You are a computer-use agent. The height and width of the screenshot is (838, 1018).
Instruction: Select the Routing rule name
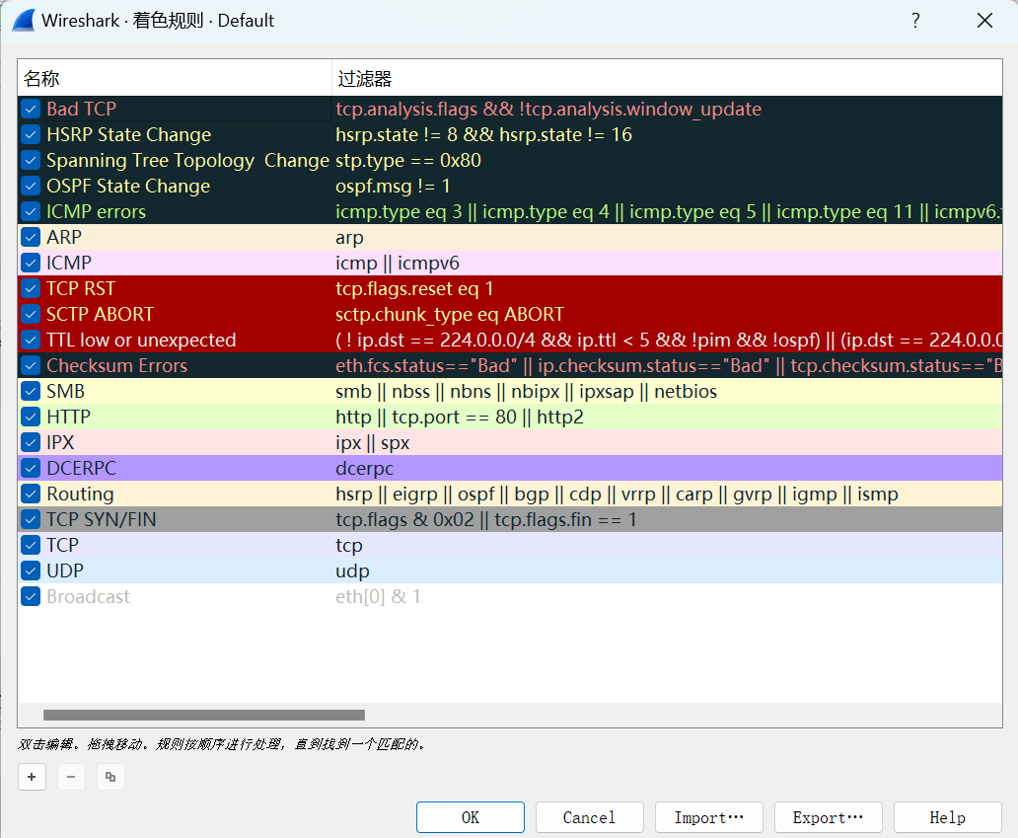click(x=80, y=494)
